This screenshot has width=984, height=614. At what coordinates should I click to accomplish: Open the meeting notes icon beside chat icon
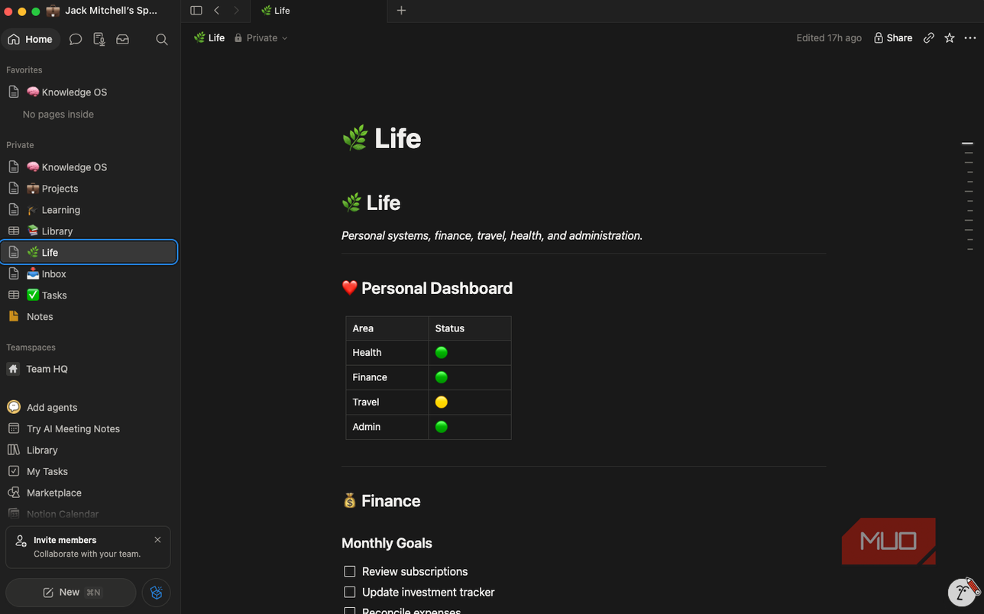[x=99, y=39]
